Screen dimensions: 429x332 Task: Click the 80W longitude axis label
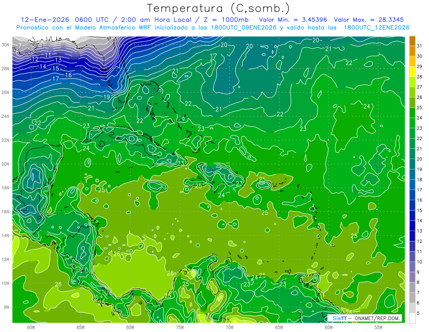130,327
